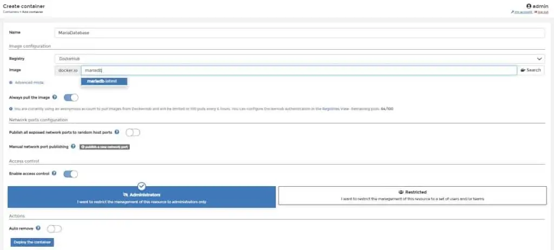Click the info icon before the anonymous account notice
This screenshot has height=250, width=554.
[11, 109]
